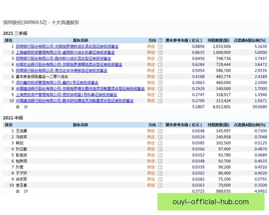Open the help icon in the 冯杏军 row
Image resolution: width=269 pixels, height=215 pixels.
160,137
